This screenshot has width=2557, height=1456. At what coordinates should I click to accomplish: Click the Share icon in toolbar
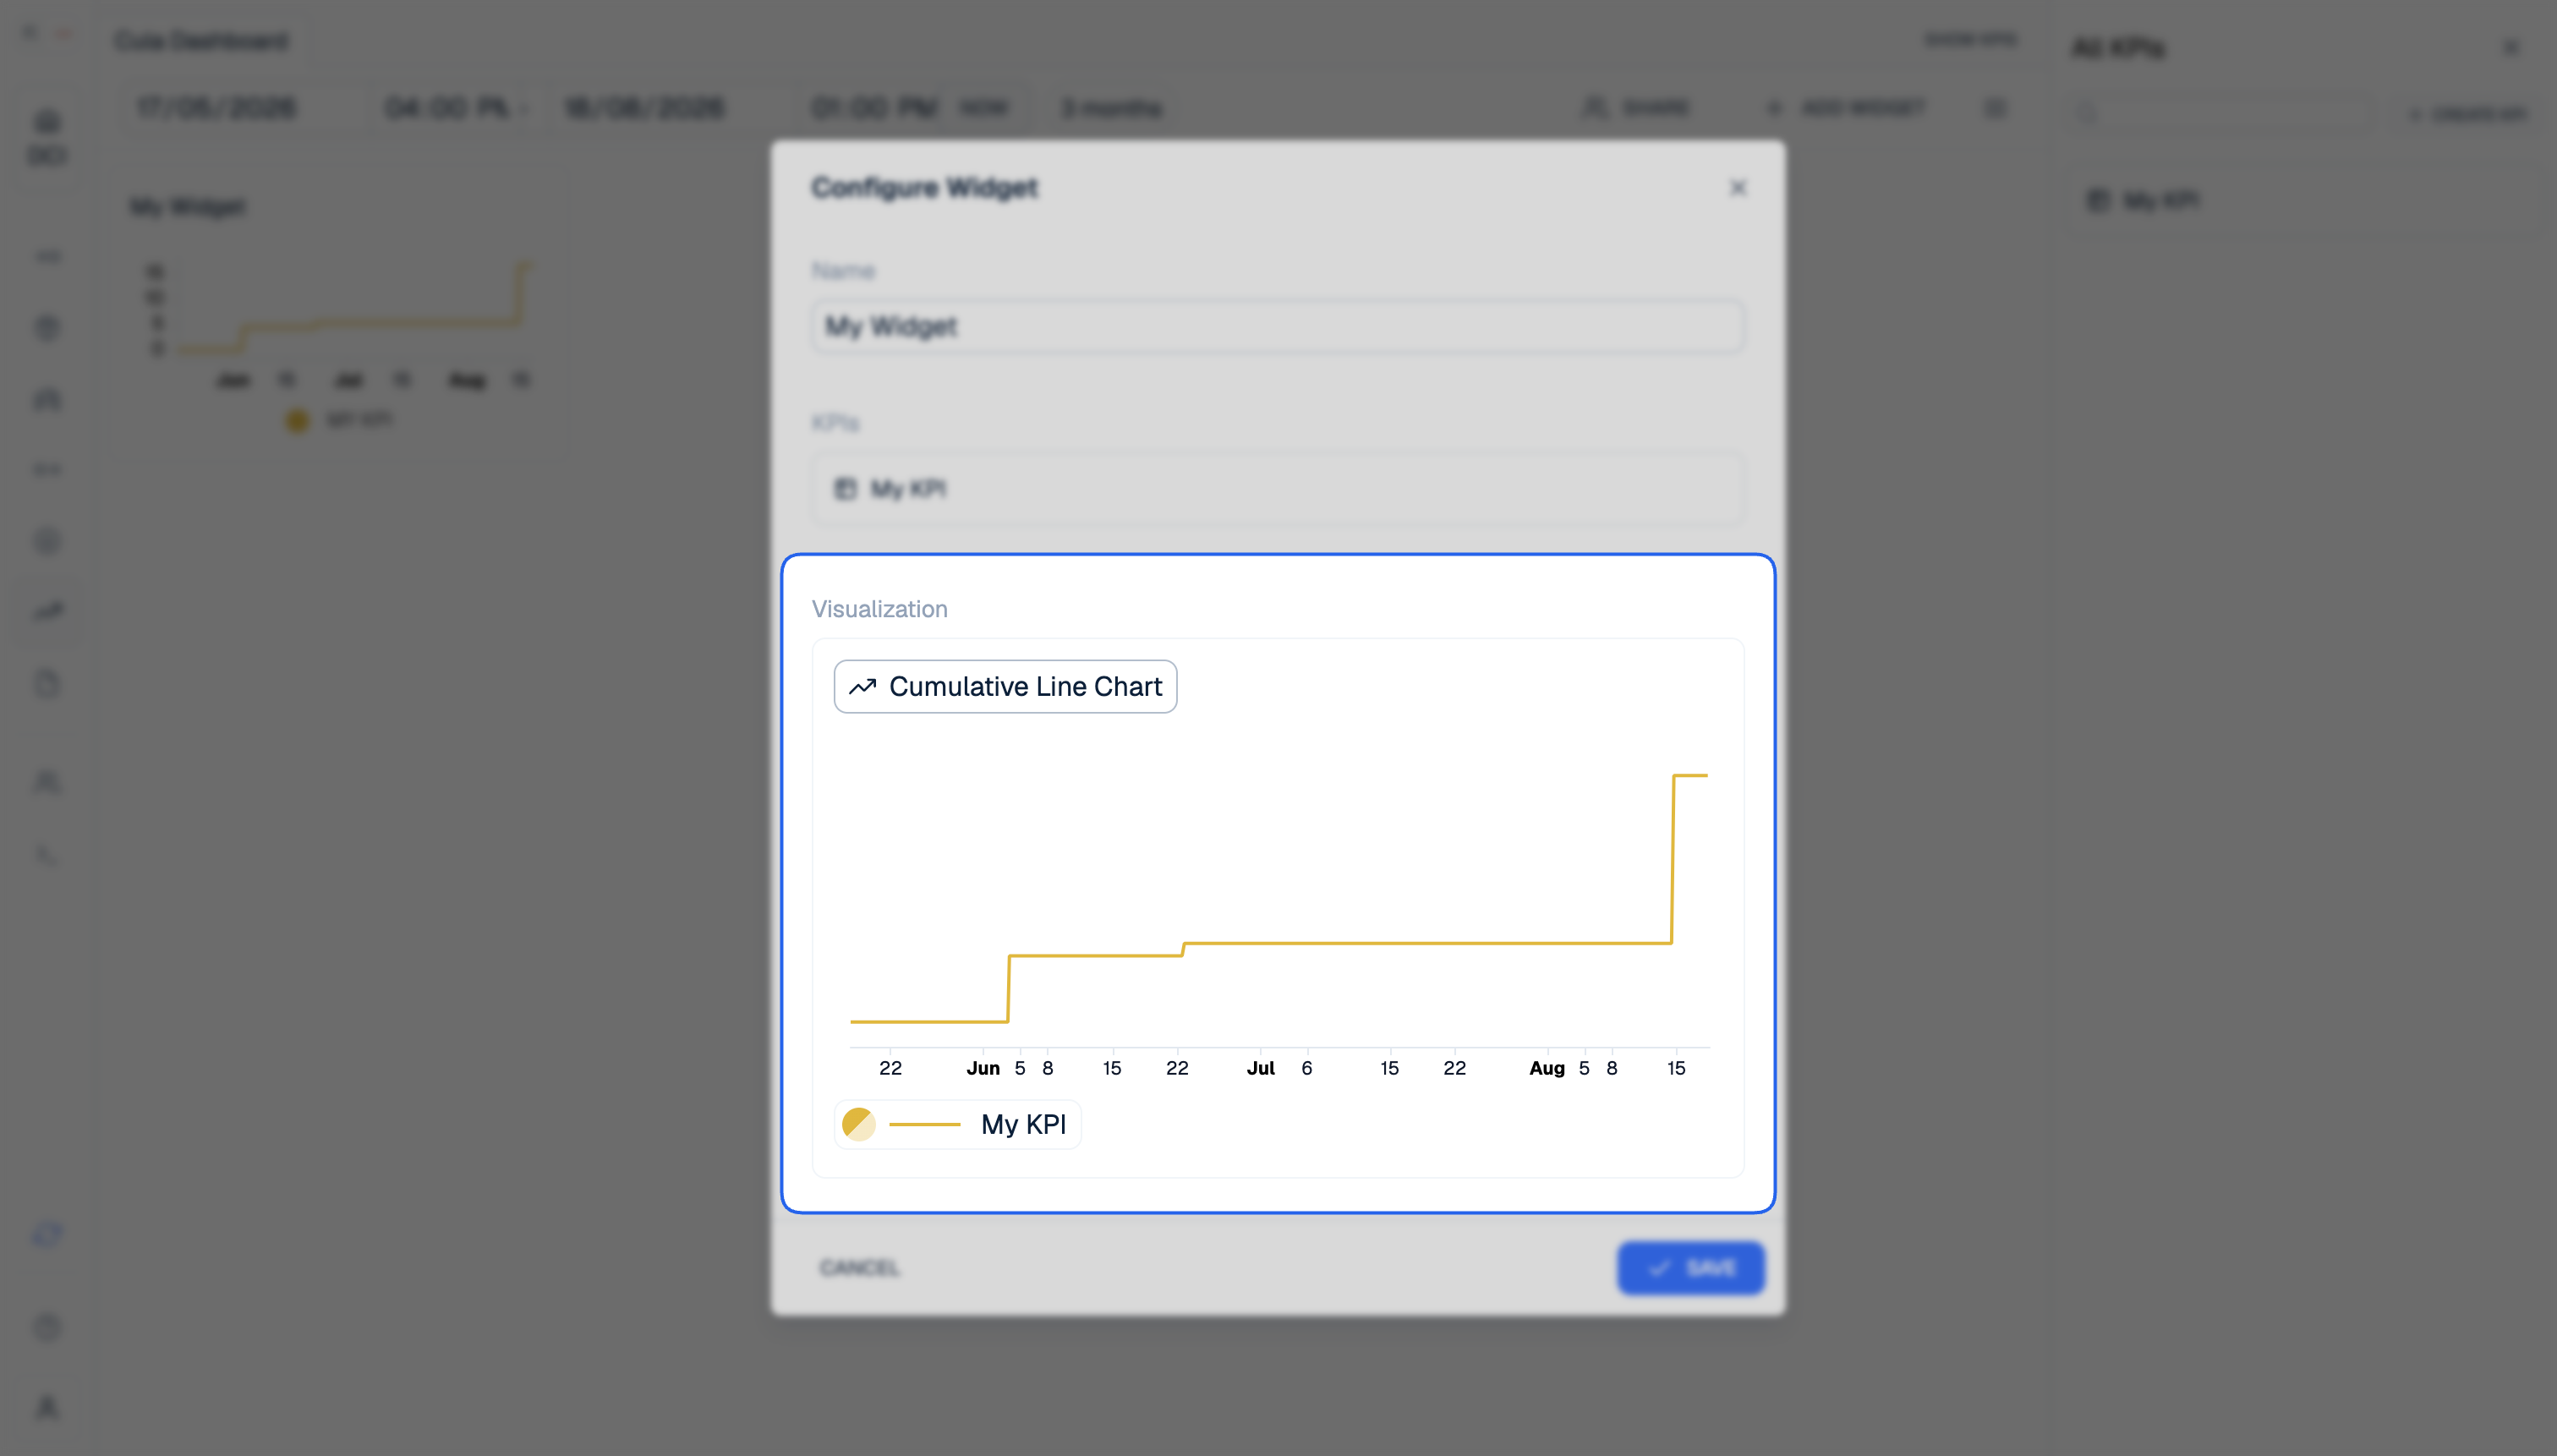point(1594,107)
